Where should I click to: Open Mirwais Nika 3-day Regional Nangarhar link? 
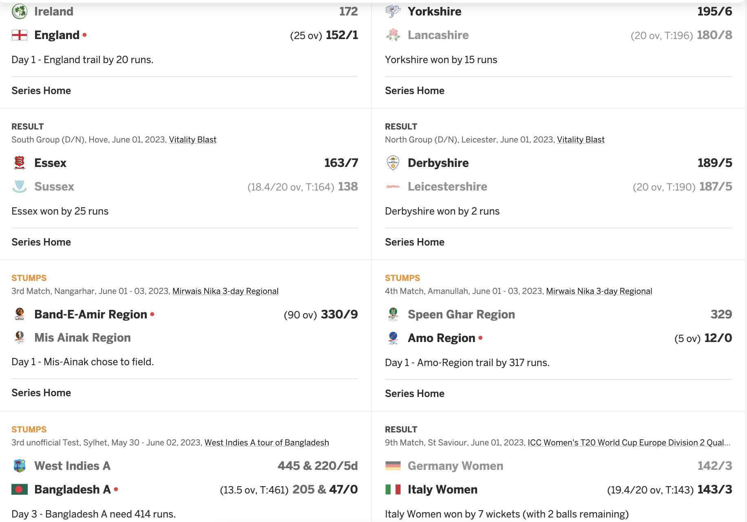(x=225, y=291)
